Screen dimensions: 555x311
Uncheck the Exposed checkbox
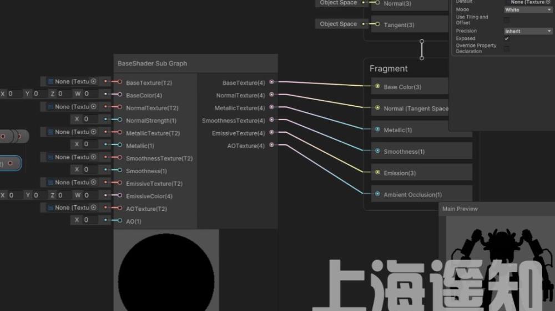(x=506, y=39)
